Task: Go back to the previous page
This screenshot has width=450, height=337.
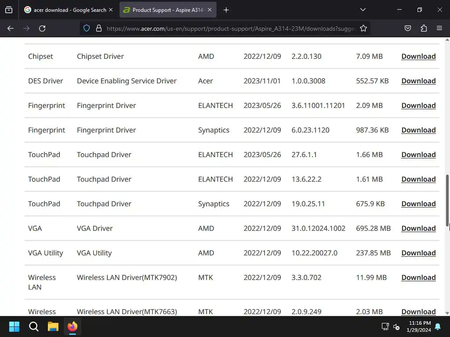Action: (11, 29)
